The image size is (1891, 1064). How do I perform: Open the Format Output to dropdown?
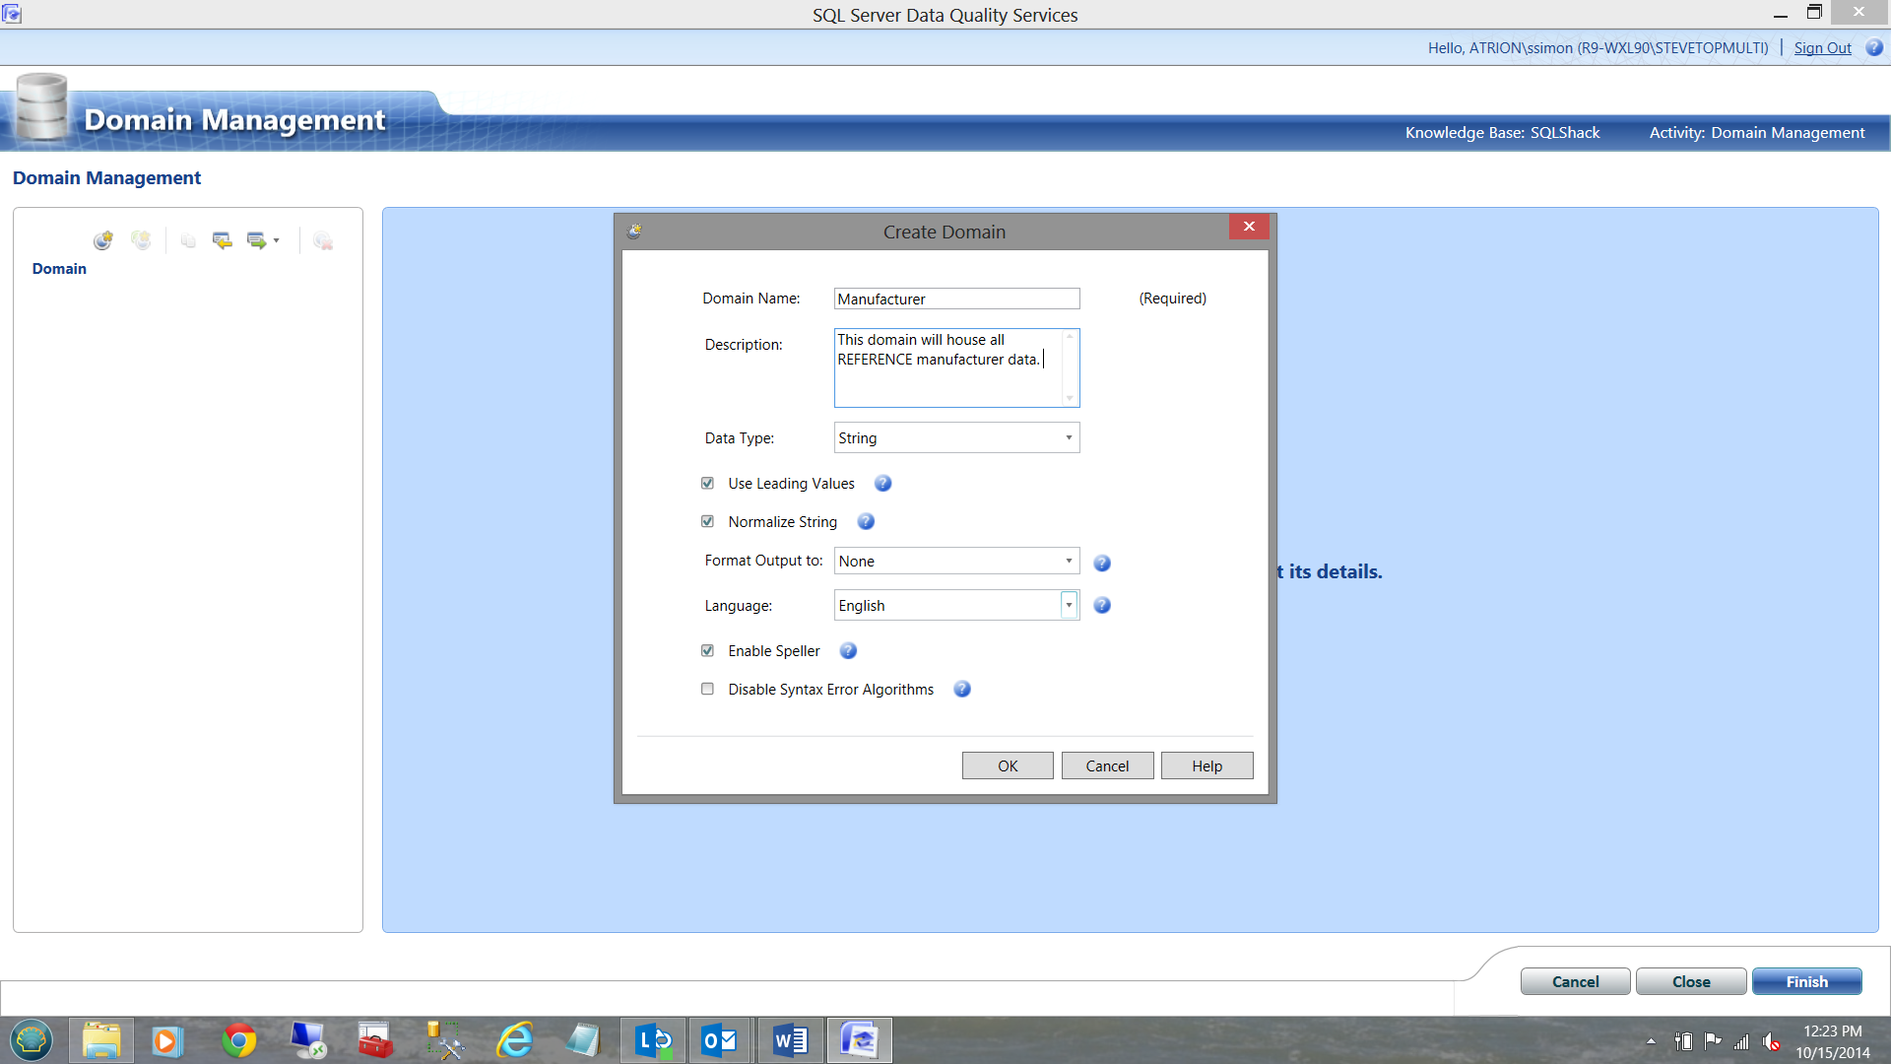[1069, 562]
